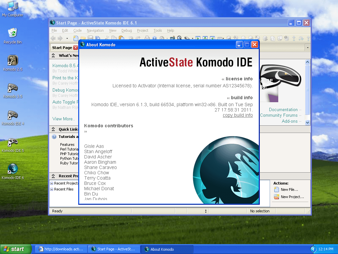
Task: Click the Save All toolbar icon
Action: pyautogui.click(x=98, y=38)
